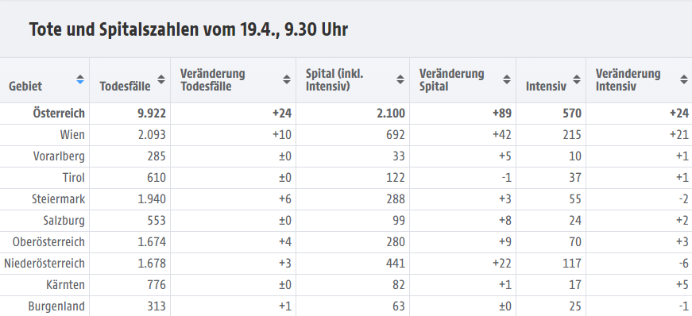Click the Intensiv column header text
The width and height of the screenshot is (692, 316).
(546, 86)
